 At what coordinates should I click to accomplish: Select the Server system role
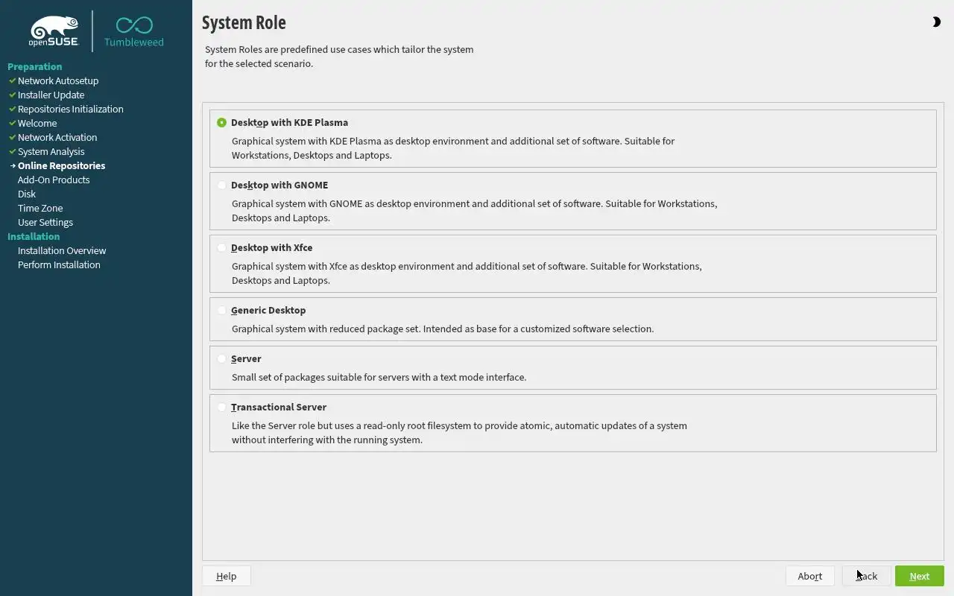click(x=222, y=359)
